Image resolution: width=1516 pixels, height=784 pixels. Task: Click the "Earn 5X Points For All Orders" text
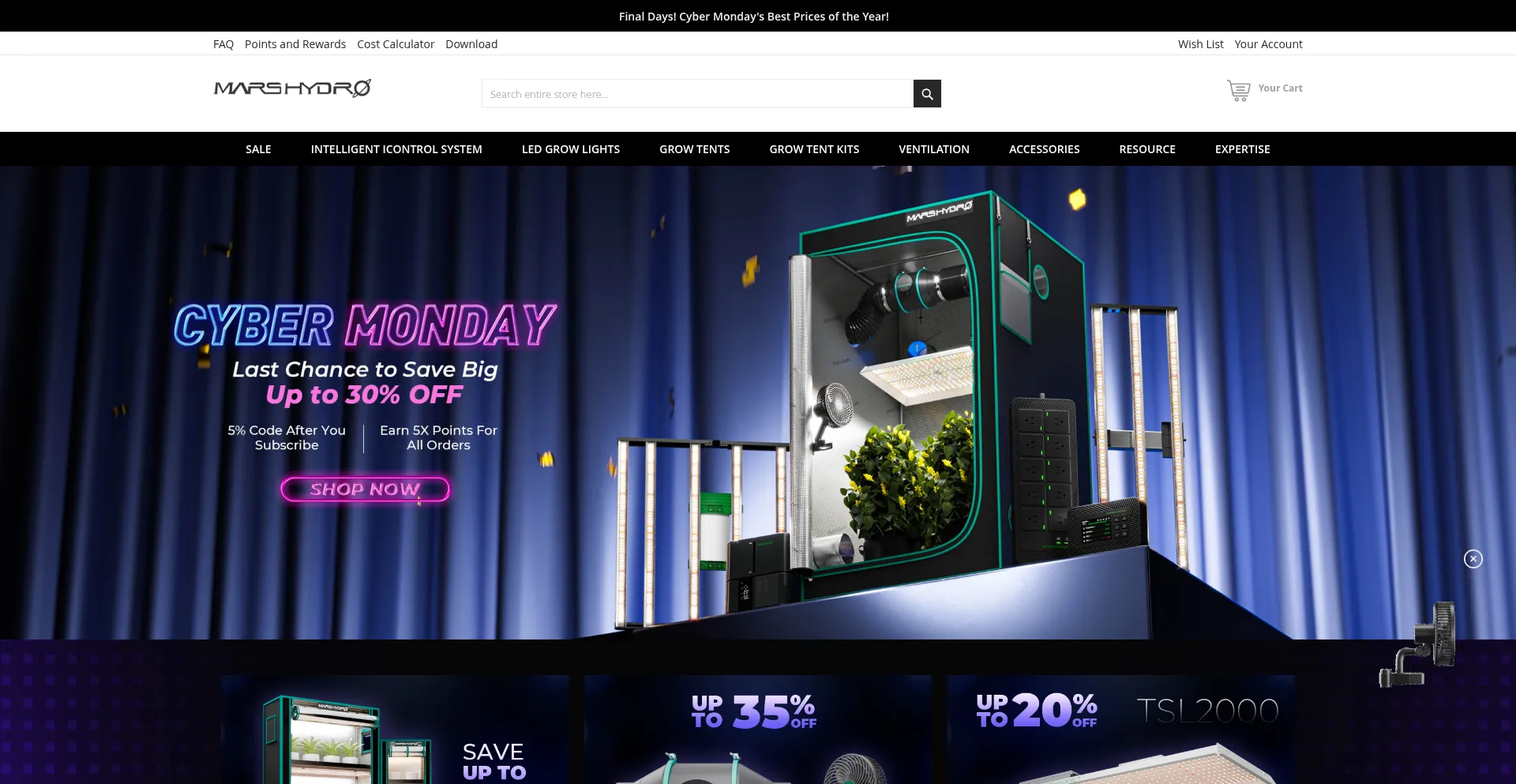[438, 437]
